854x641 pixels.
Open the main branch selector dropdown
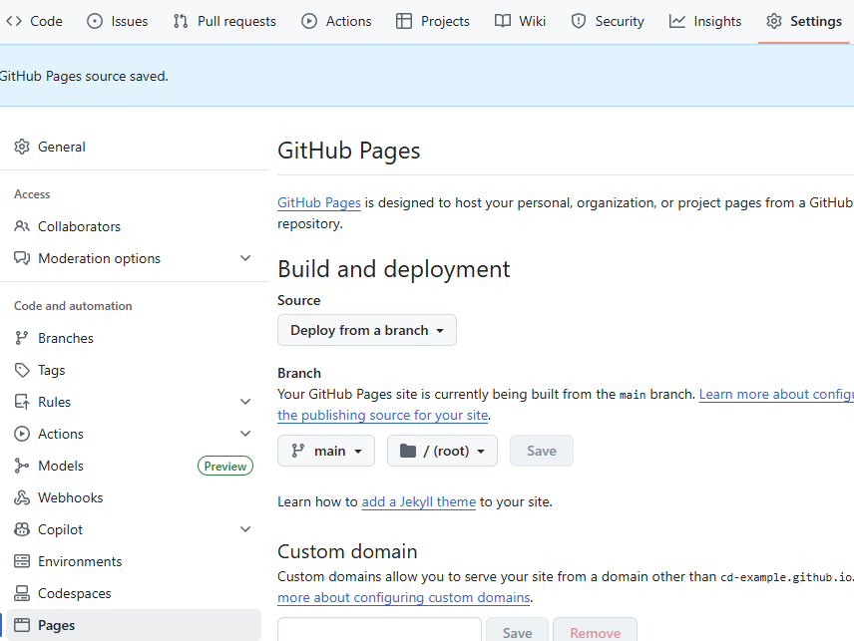(x=326, y=452)
